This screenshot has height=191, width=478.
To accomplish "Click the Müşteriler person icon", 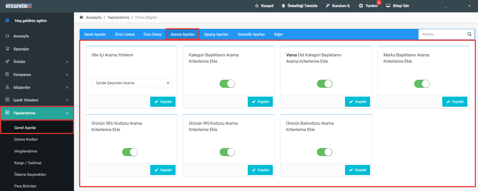I will 8,87.
